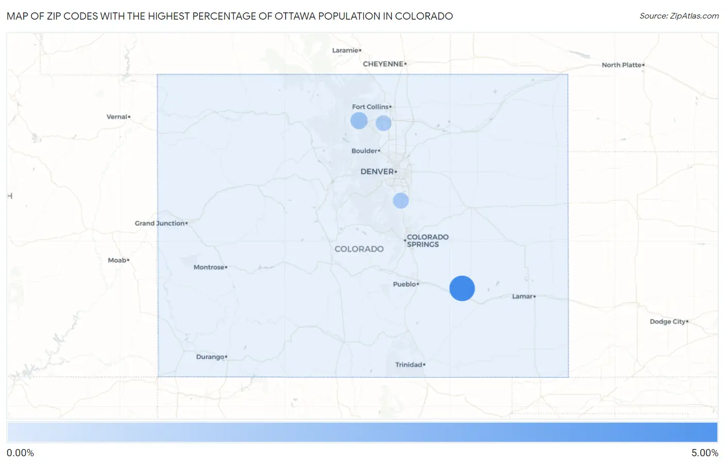725x464 pixels.
Task: Click the map title heading
Action: pyautogui.click(x=229, y=16)
